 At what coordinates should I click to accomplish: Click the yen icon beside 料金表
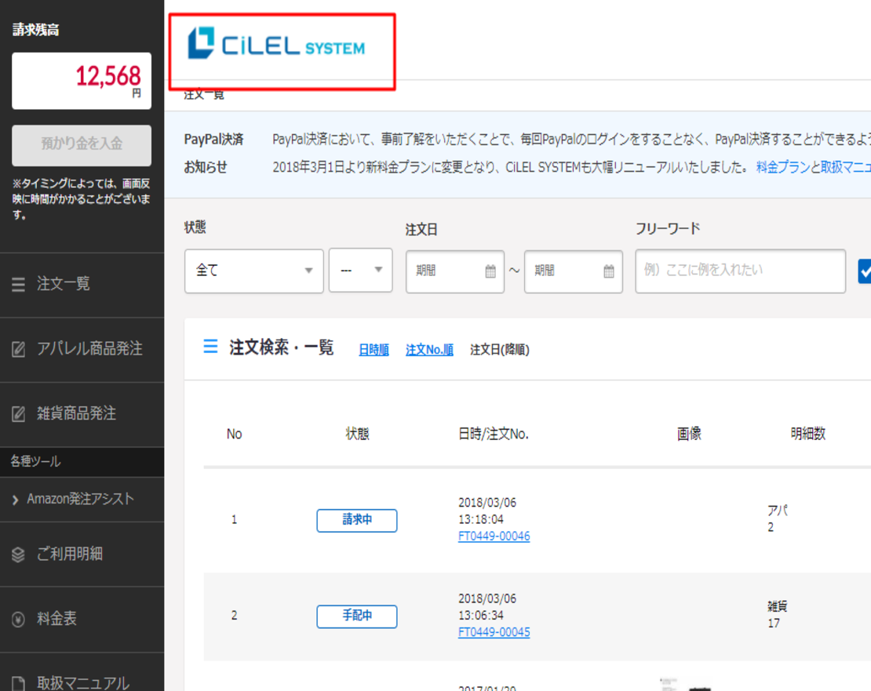(x=18, y=619)
